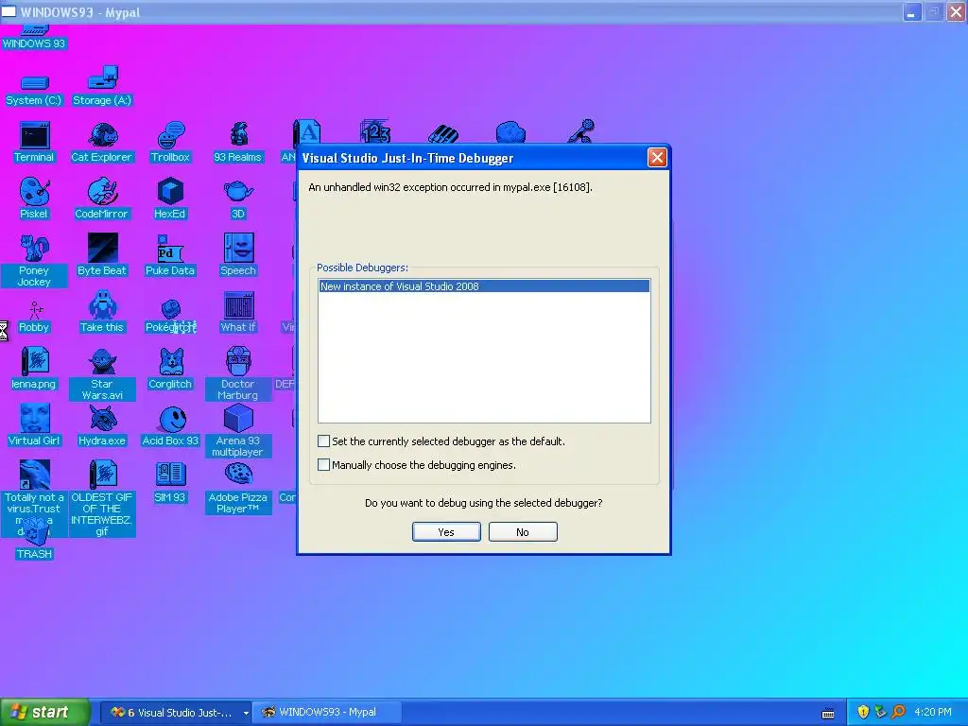Open the HexEd desktop icon
968x726 pixels.
tap(170, 199)
